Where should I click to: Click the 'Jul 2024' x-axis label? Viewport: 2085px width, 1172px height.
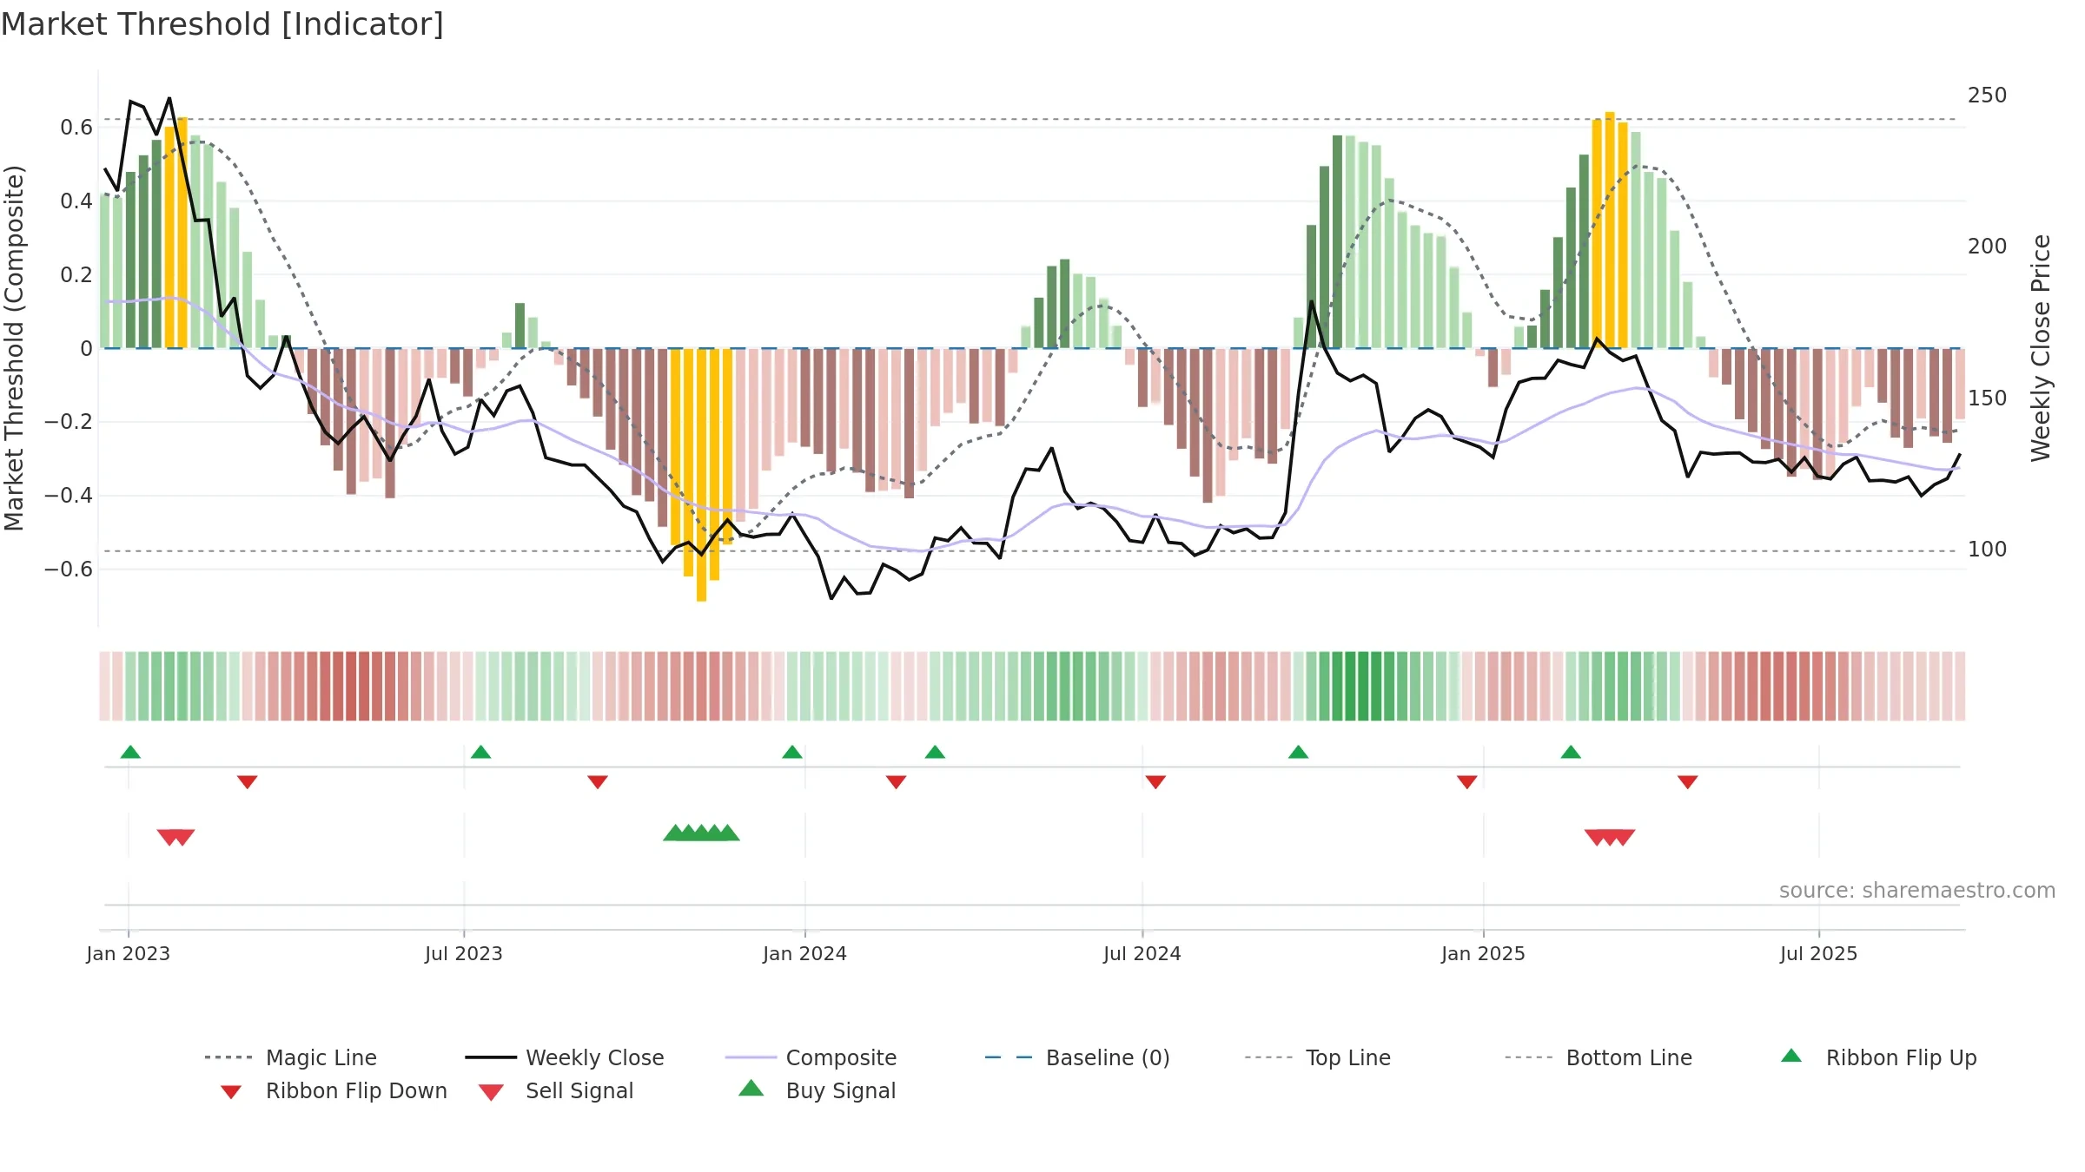(1142, 953)
